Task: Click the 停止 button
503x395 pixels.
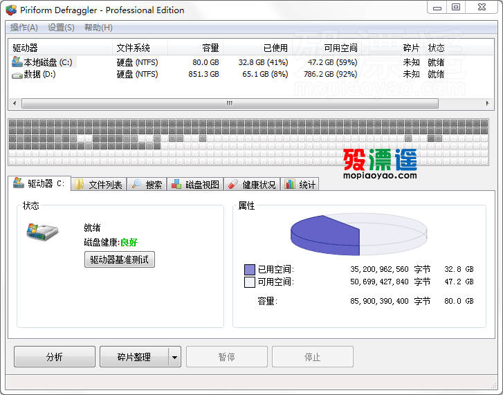Action: [313, 356]
